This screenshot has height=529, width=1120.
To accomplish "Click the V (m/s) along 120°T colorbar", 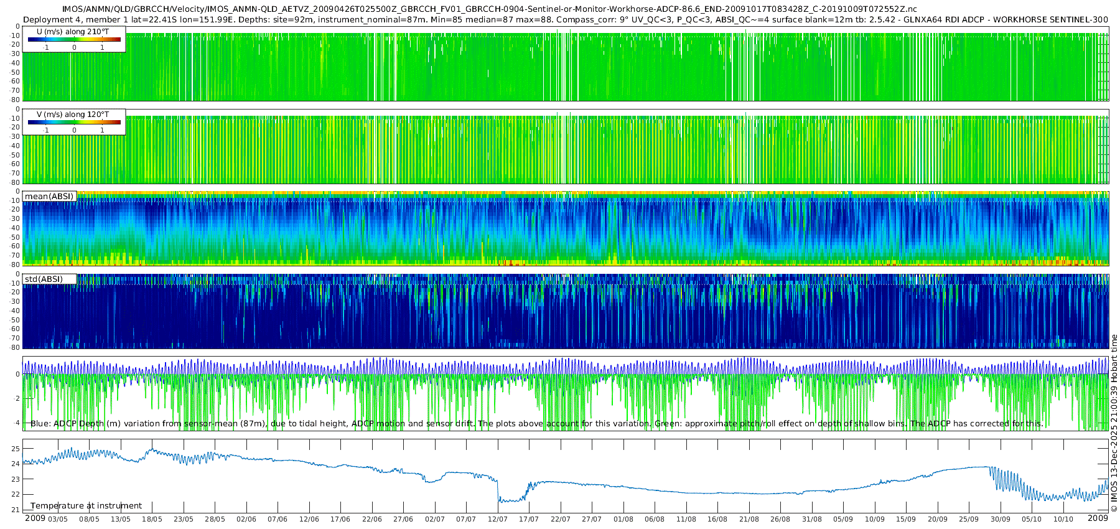I will click(x=74, y=122).
